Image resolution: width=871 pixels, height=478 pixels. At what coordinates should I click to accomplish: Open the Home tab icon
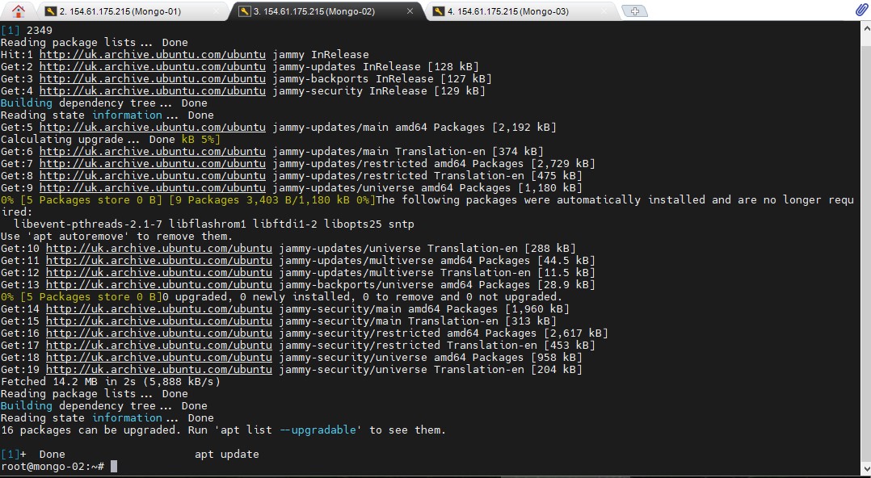18,10
